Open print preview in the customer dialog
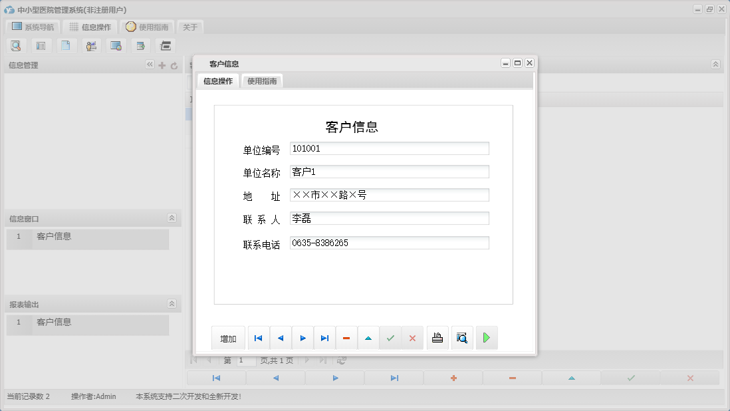The width and height of the screenshot is (730, 411). [x=461, y=338]
